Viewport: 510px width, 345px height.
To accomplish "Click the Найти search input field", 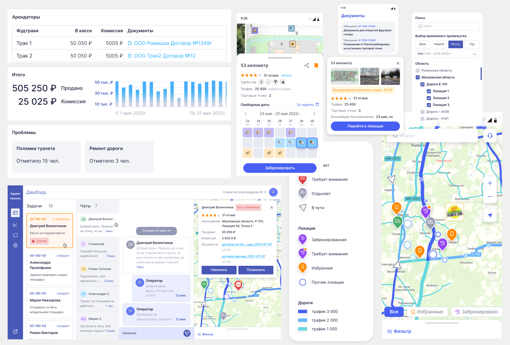I will coord(447,26).
